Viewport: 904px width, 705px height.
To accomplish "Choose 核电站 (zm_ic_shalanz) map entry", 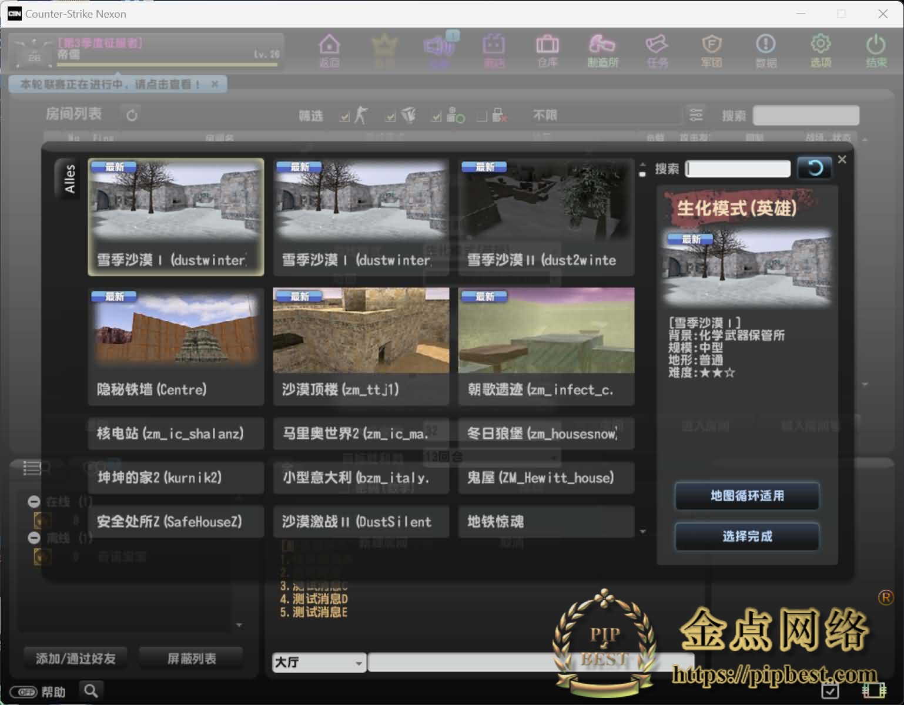I will pyautogui.click(x=176, y=434).
